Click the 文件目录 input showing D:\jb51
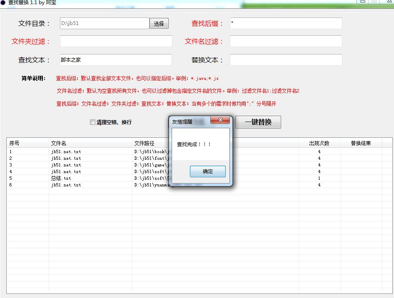The image size is (394, 298). [104, 23]
